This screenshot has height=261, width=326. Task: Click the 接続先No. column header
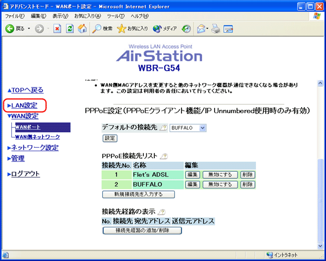tap(116, 166)
